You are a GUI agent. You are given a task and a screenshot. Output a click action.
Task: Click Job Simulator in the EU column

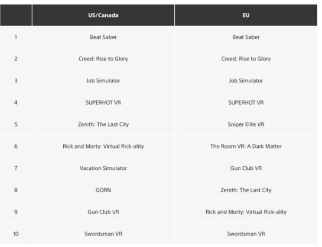tap(245, 81)
